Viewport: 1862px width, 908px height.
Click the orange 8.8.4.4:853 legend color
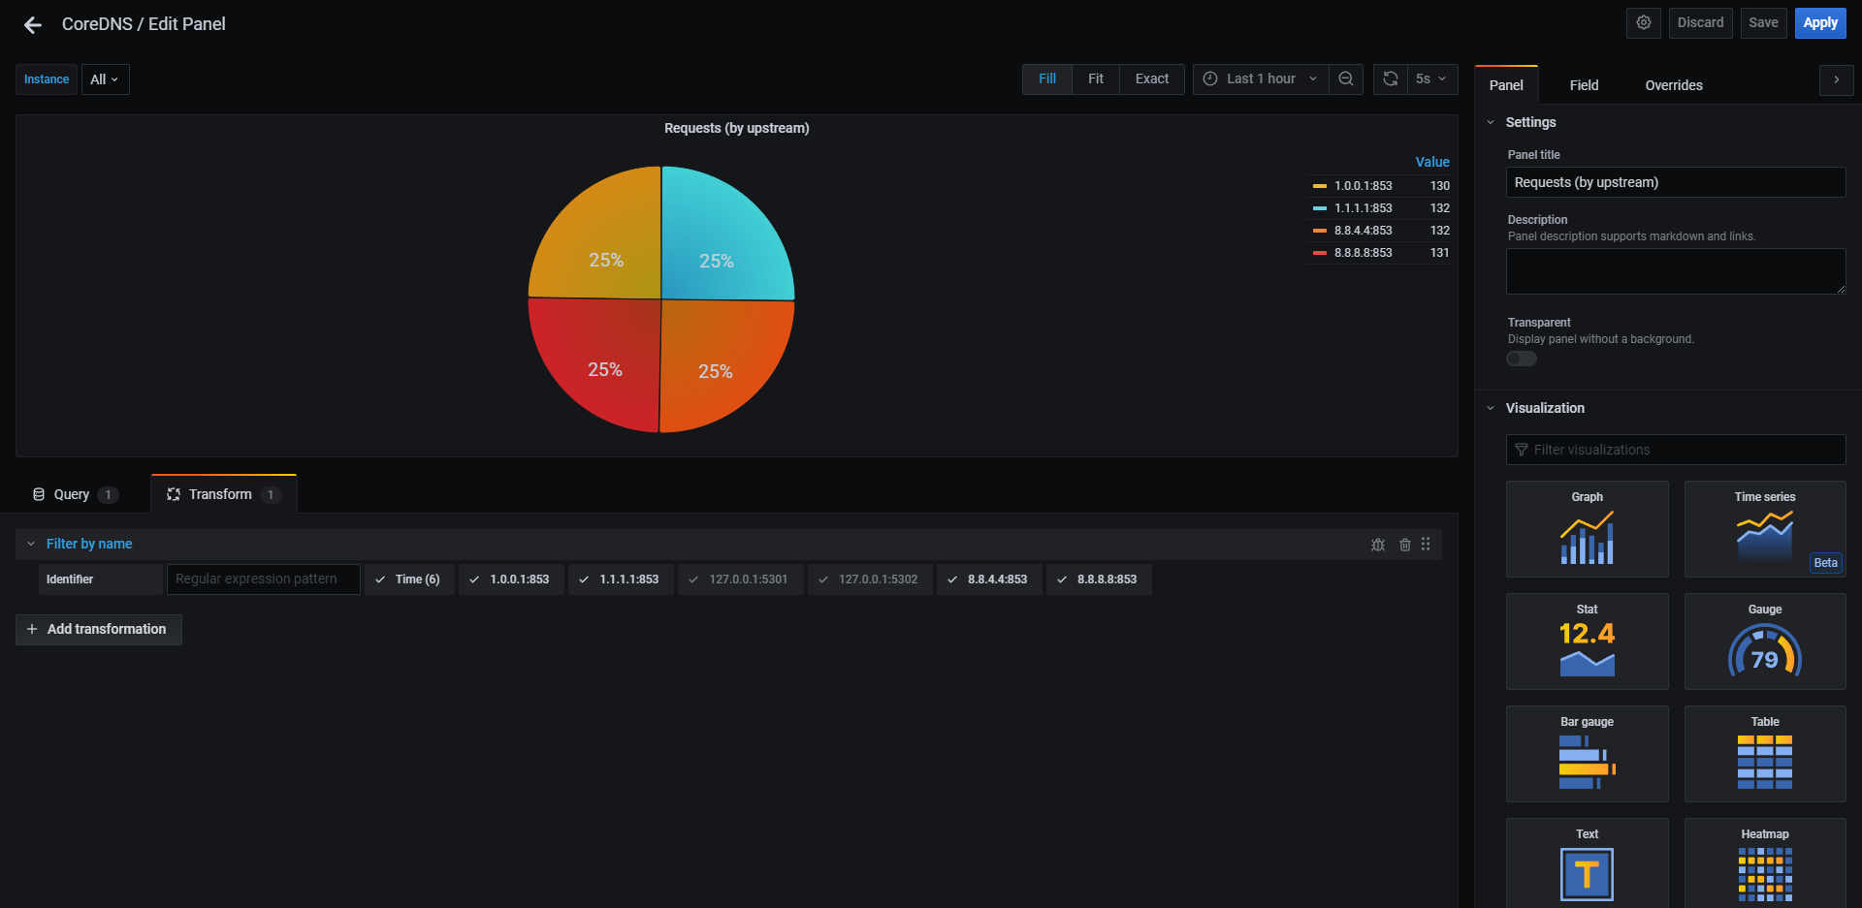click(x=1320, y=231)
